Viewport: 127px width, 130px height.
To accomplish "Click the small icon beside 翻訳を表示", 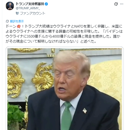I will pos(7,21).
